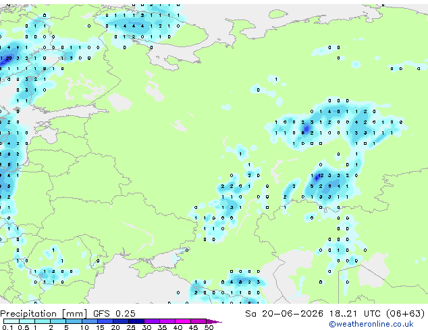Click the 5 to 10 mm legend swatch

click(x=74, y=321)
